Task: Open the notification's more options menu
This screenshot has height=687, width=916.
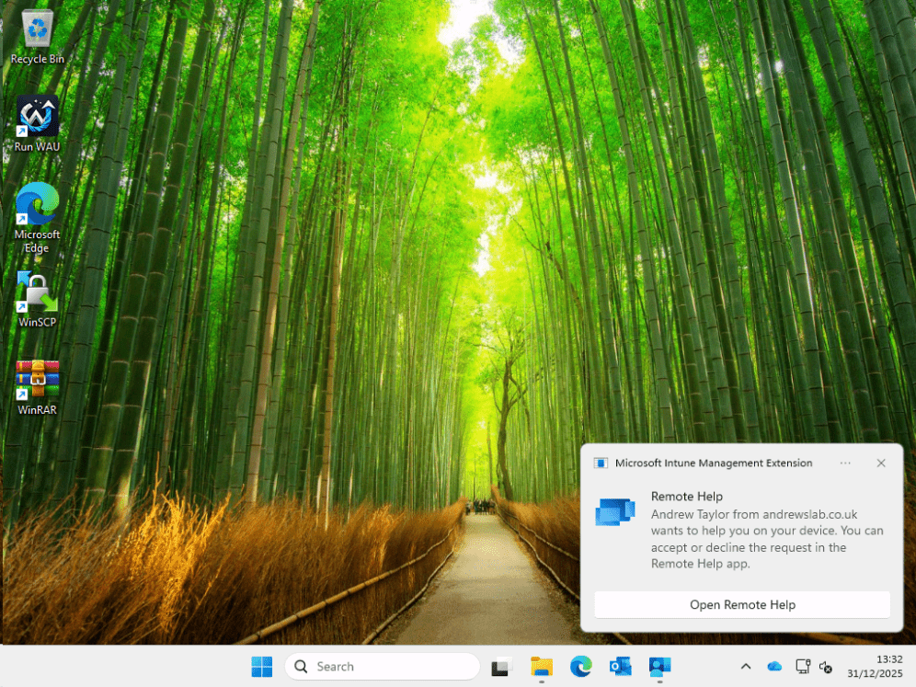Action: [845, 463]
